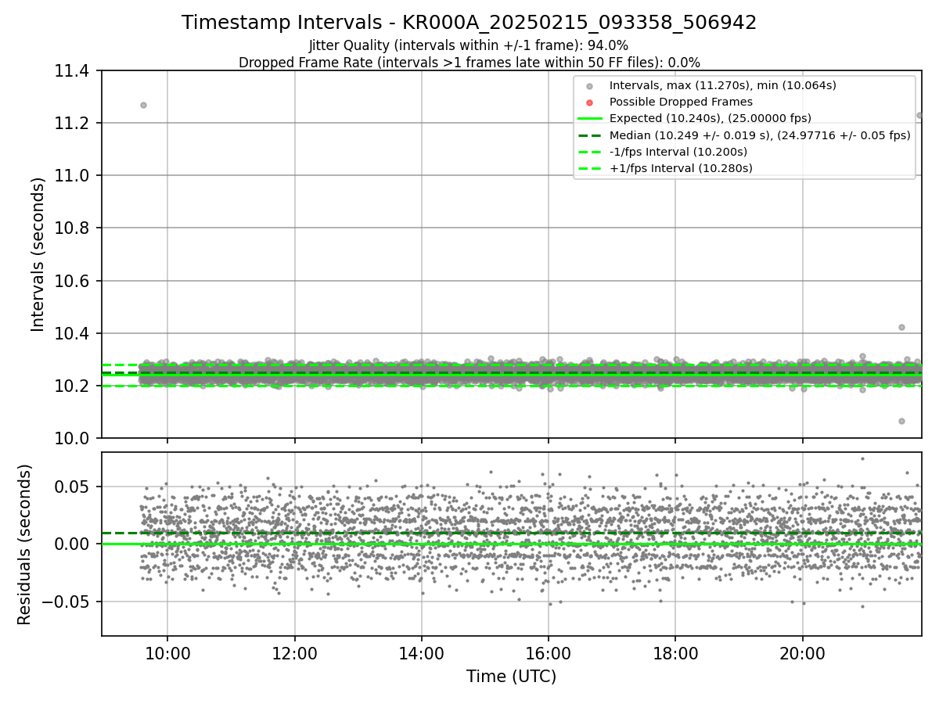The height and width of the screenshot is (704, 939).
Task: Click the 16:00 time tick label
Action: click(x=549, y=652)
